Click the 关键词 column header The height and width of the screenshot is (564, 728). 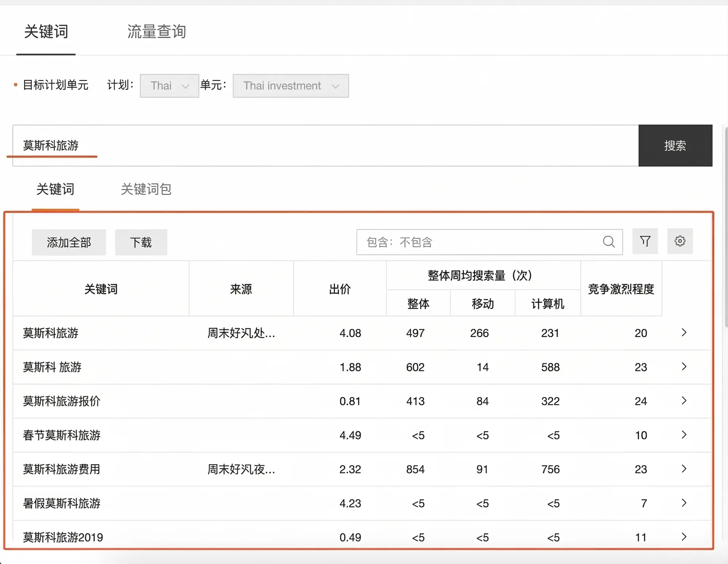(101, 289)
